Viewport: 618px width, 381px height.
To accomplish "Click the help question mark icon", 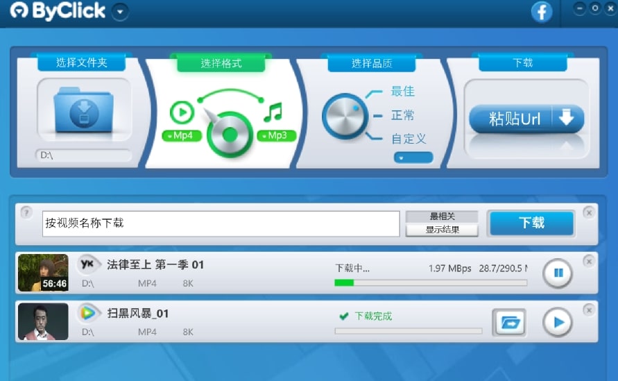I will pyautogui.click(x=26, y=212).
